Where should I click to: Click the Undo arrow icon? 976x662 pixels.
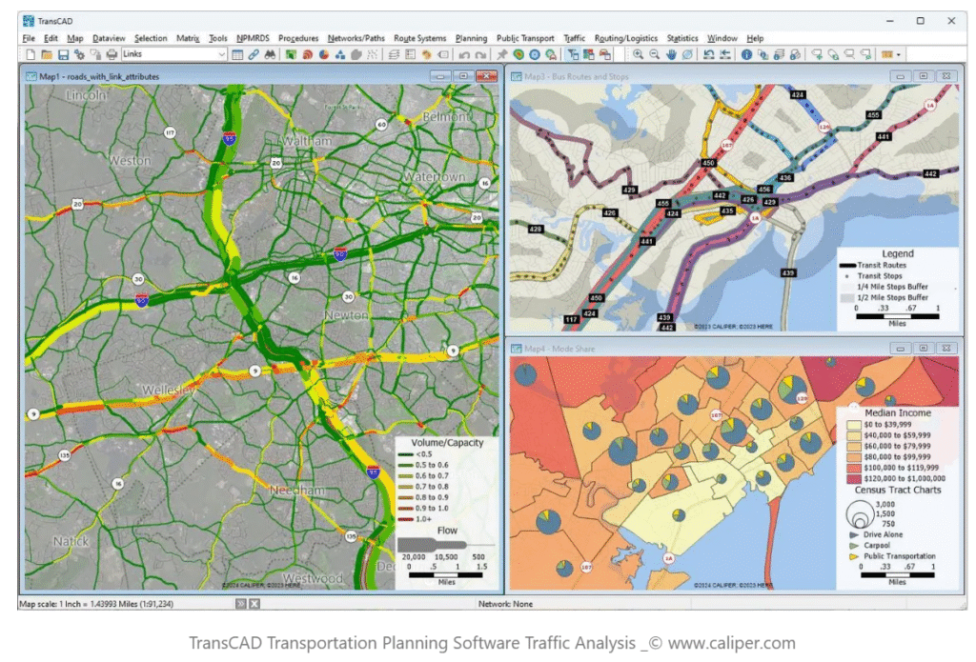click(464, 54)
